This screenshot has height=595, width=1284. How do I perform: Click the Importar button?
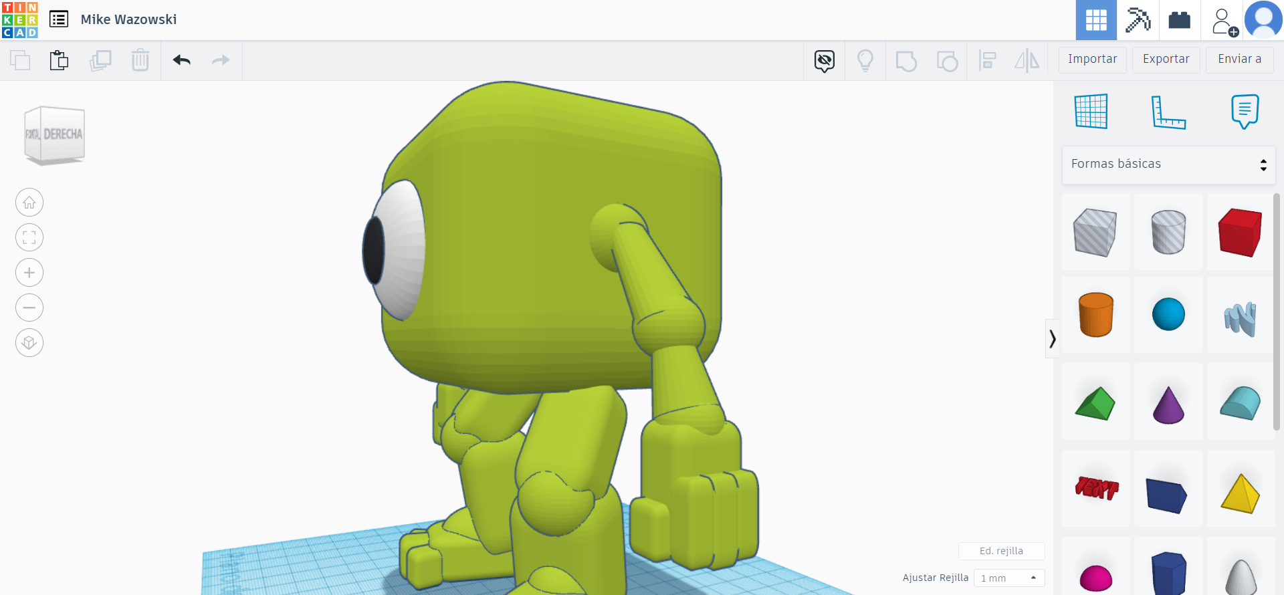1093,59
